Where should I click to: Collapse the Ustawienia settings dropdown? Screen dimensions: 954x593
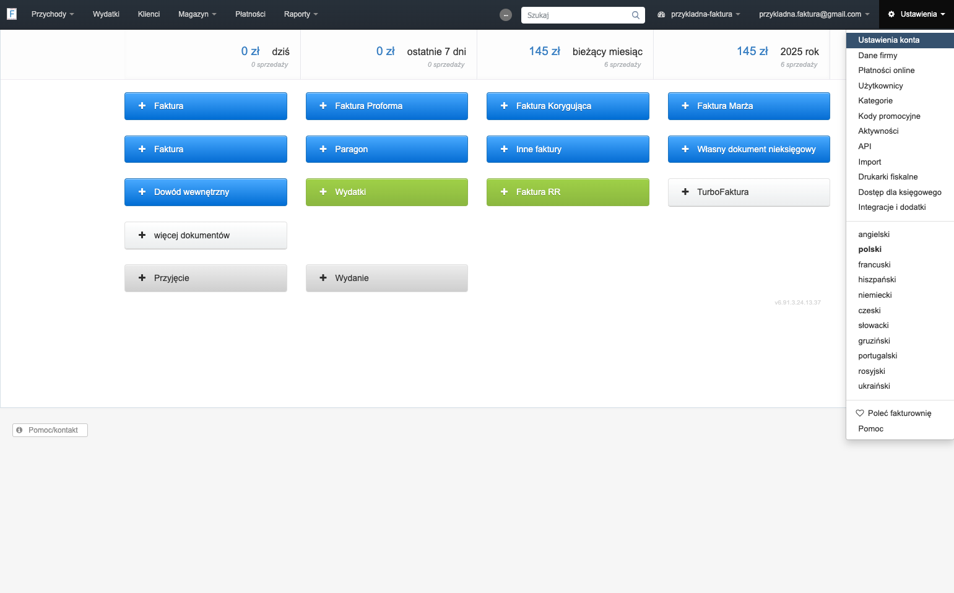pyautogui.click(x=916, y=14)
